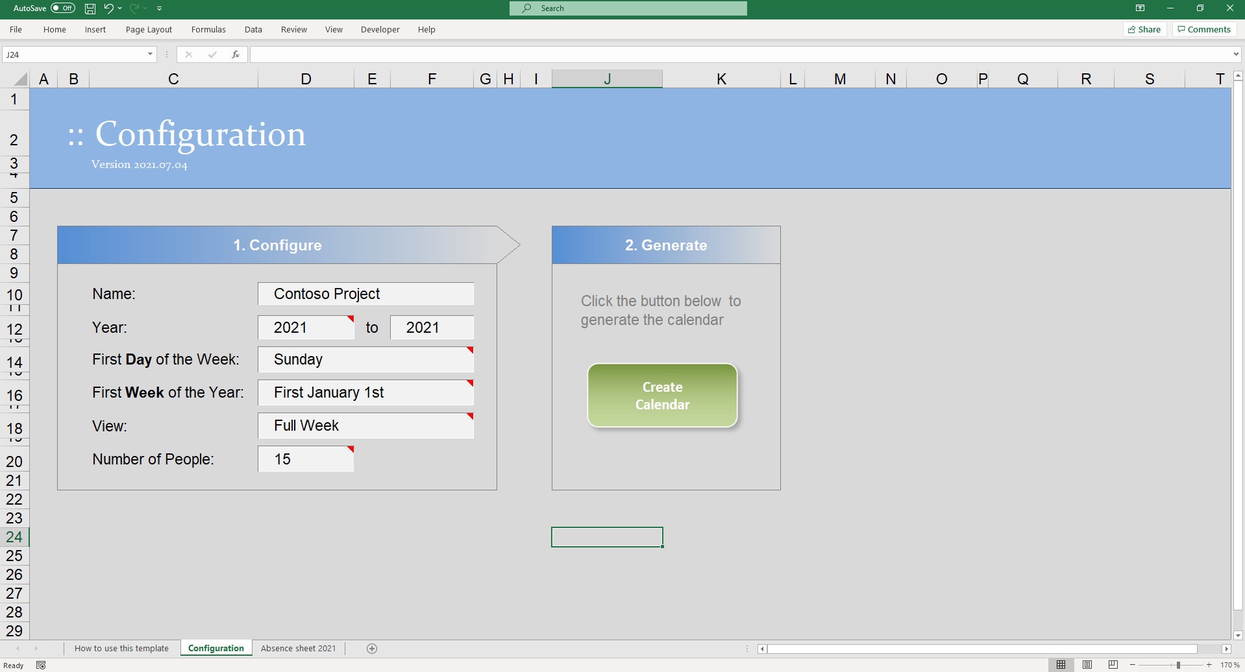Click the macro recording indicator in status bar

click(40, 664)
